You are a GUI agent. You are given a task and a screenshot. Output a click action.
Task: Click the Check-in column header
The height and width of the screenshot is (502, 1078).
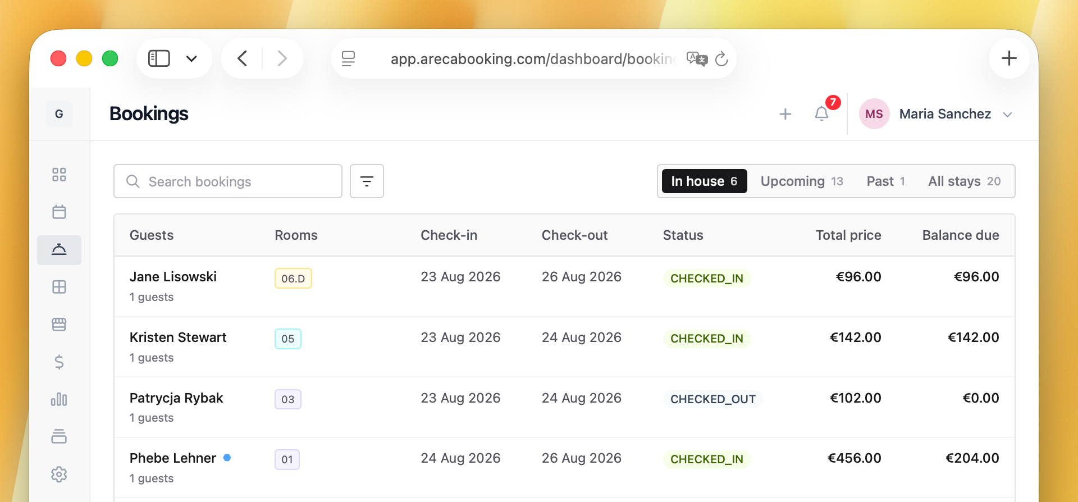point(449,235)
